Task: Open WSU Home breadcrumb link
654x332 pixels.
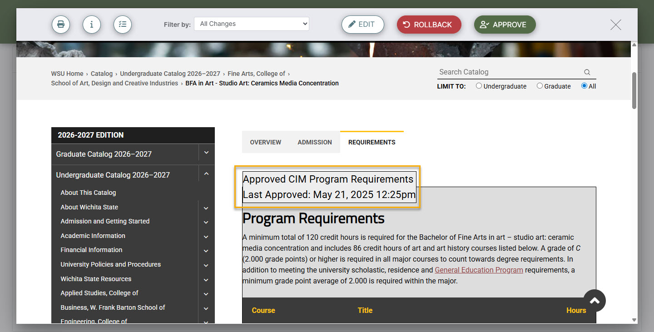Action: (67, 74)
